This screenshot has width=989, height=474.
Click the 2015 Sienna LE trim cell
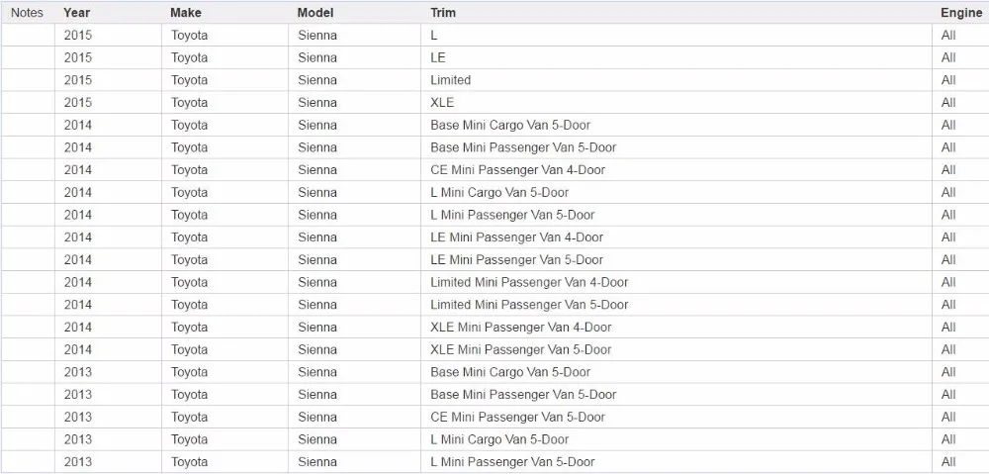[x=676, y=57]
